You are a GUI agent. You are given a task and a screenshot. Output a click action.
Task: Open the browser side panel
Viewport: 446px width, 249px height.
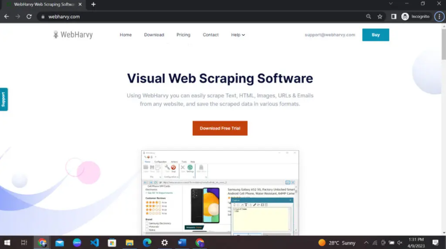[x=394, y=17]
